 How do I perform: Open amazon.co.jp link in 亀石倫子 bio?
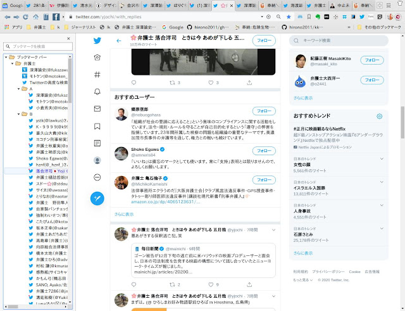point(165,201)
